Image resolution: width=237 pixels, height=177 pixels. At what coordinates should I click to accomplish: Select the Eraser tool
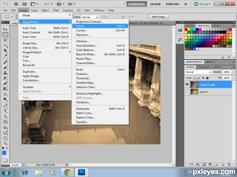click(x=5, y=83)
